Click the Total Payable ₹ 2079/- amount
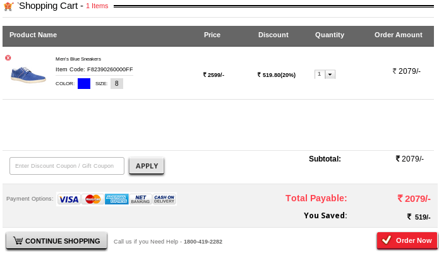 pos(414,199)
